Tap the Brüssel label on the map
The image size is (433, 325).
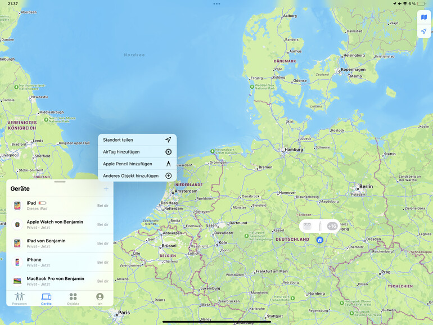[169, 246]
